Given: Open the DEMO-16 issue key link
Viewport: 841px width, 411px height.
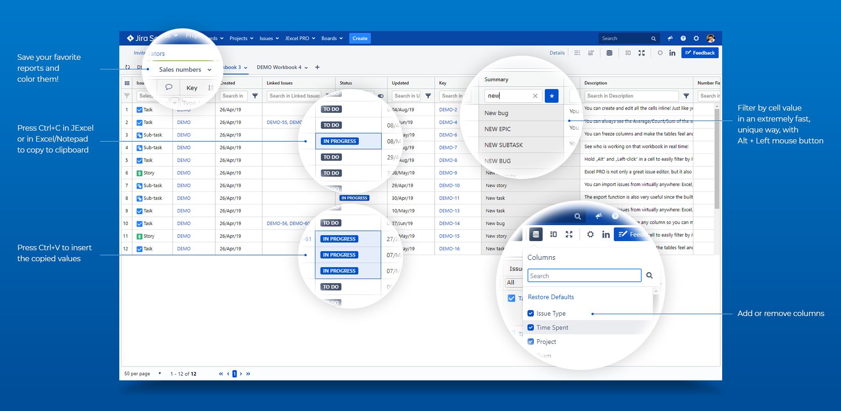Looking at the screenshot, I should click(x=449, y=249).
